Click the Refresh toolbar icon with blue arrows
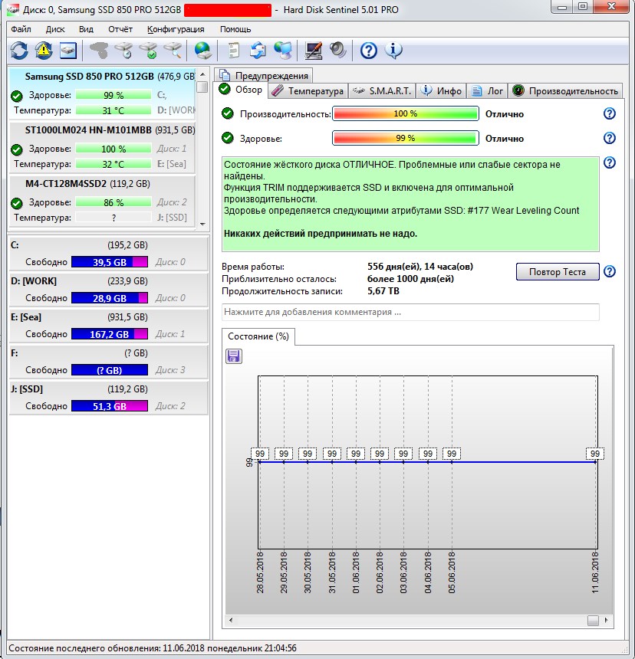635x659 pixels. pyautogui.click(x=19, y=51)
